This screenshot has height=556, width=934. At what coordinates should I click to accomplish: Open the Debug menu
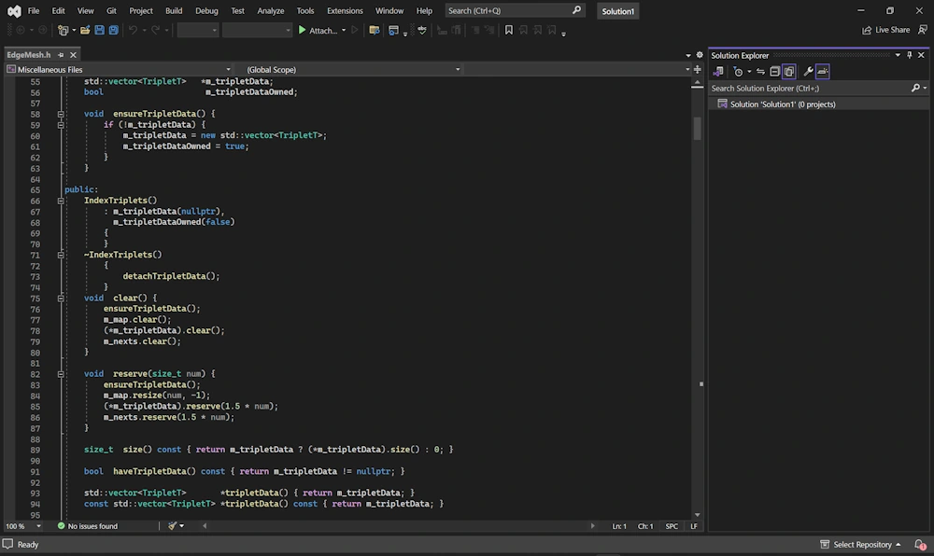pyautogui.click(x=206, y=10)
